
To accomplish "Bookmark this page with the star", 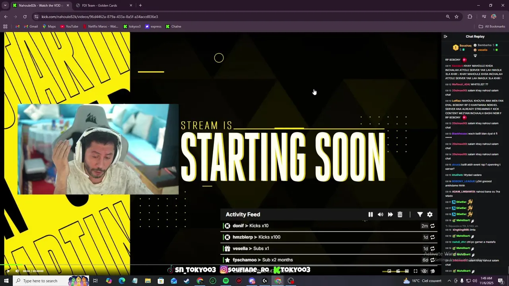I will pos(457,17).
